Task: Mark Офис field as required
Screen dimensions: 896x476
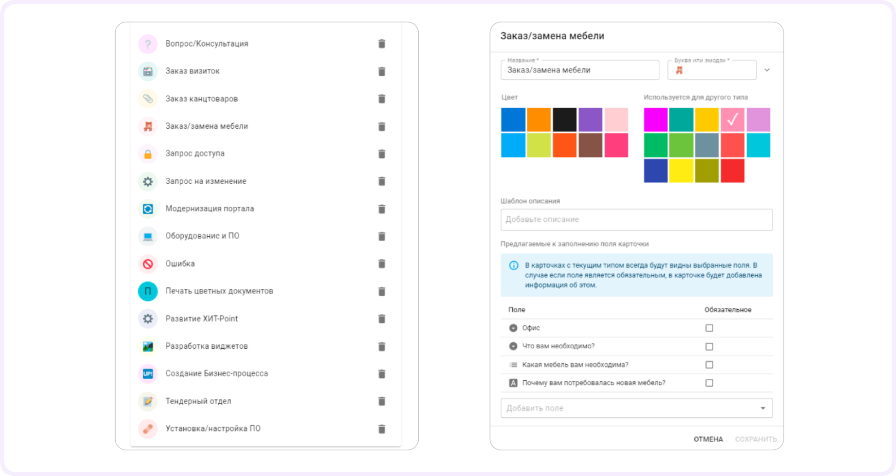Action: 709,328
